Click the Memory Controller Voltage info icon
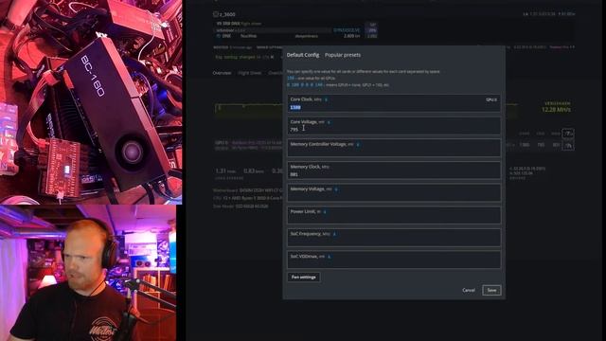Viewport: 606px width, 341px height. point(358,145)
